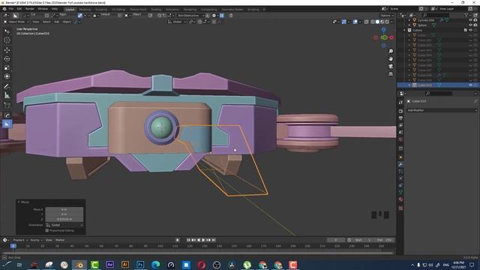The height and width of the screenshot is (270, 480).
Task: Open the Modifiers wrench tab in Properties
Action: coord(400,165)
